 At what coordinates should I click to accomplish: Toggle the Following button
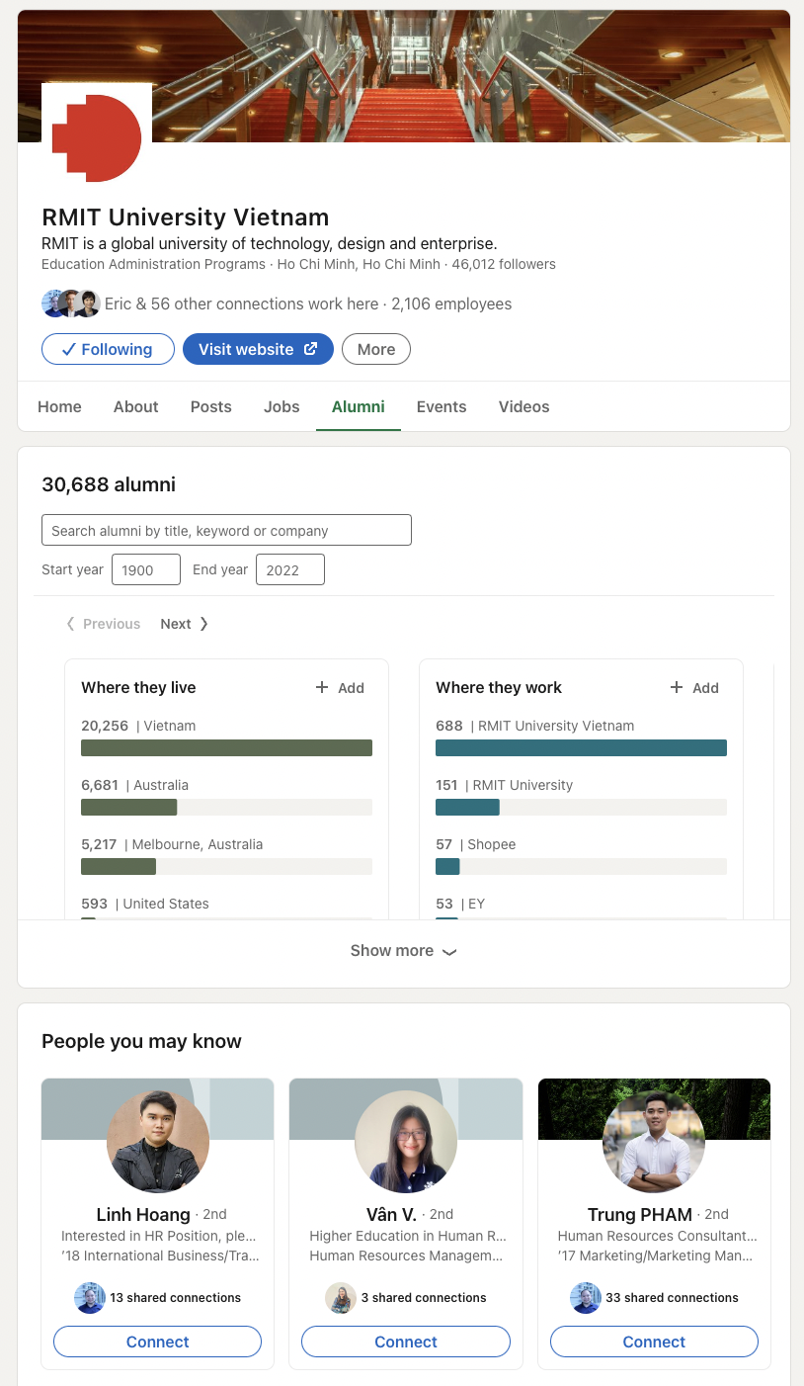pyautogui.click(x=108, y=349)
